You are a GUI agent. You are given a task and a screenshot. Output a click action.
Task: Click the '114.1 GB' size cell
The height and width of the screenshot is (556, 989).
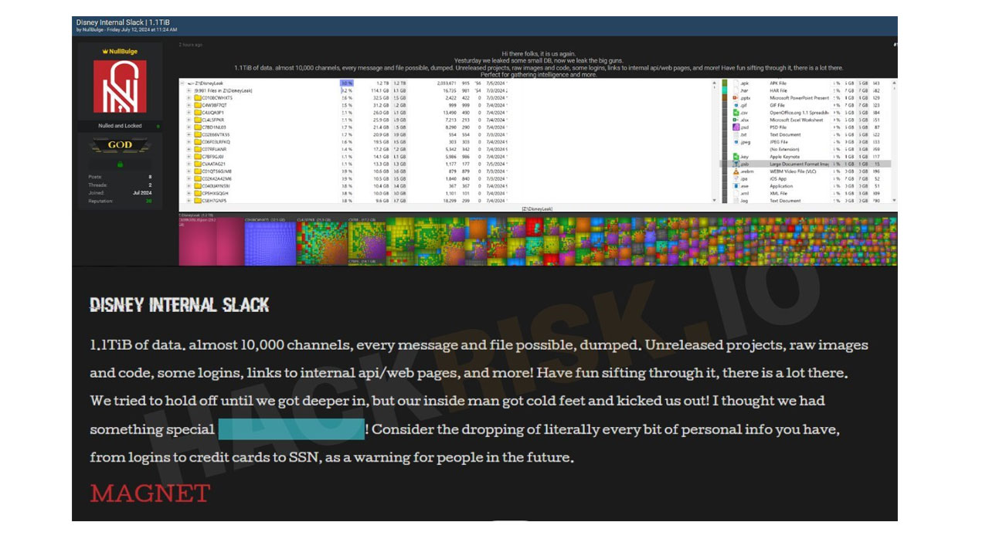click(379, 90)
